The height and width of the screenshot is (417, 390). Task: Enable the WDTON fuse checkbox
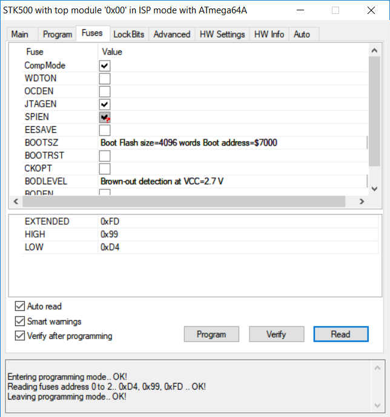click(105, 79)
